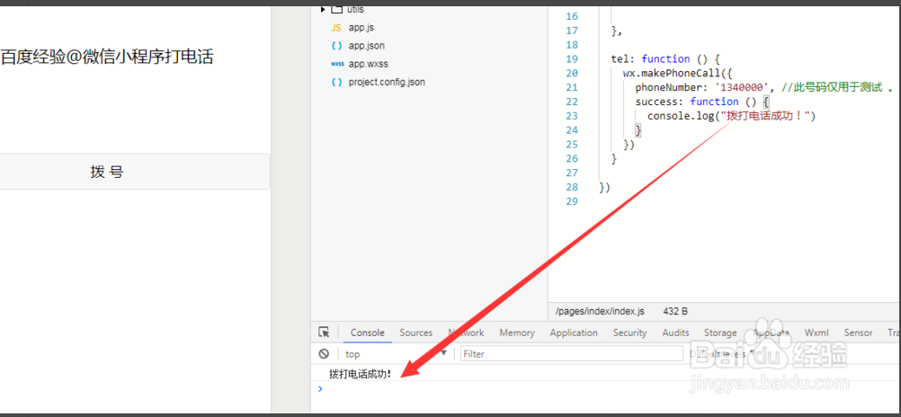Open app.wxss file

pyautogui.click(x=369, y=64)
